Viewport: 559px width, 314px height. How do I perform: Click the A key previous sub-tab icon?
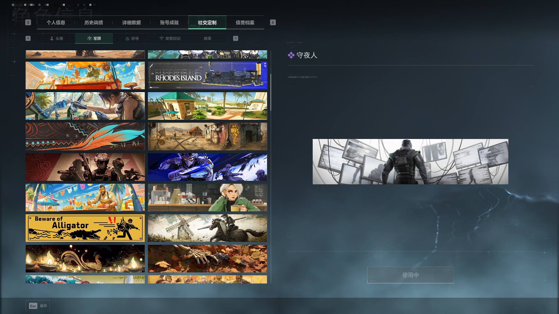[x=28, y=38]
